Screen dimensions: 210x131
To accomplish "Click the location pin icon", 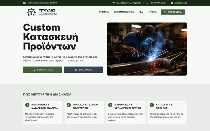I will 114,3.
